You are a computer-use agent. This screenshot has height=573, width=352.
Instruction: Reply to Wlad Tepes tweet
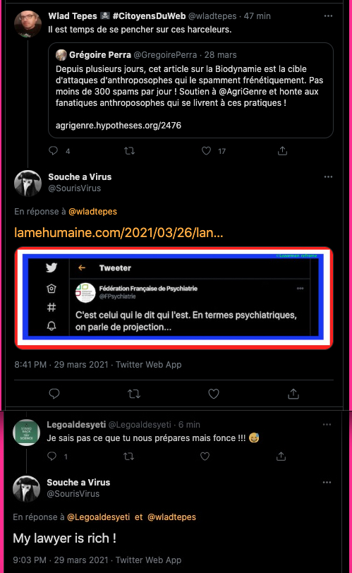click(54, 150)
